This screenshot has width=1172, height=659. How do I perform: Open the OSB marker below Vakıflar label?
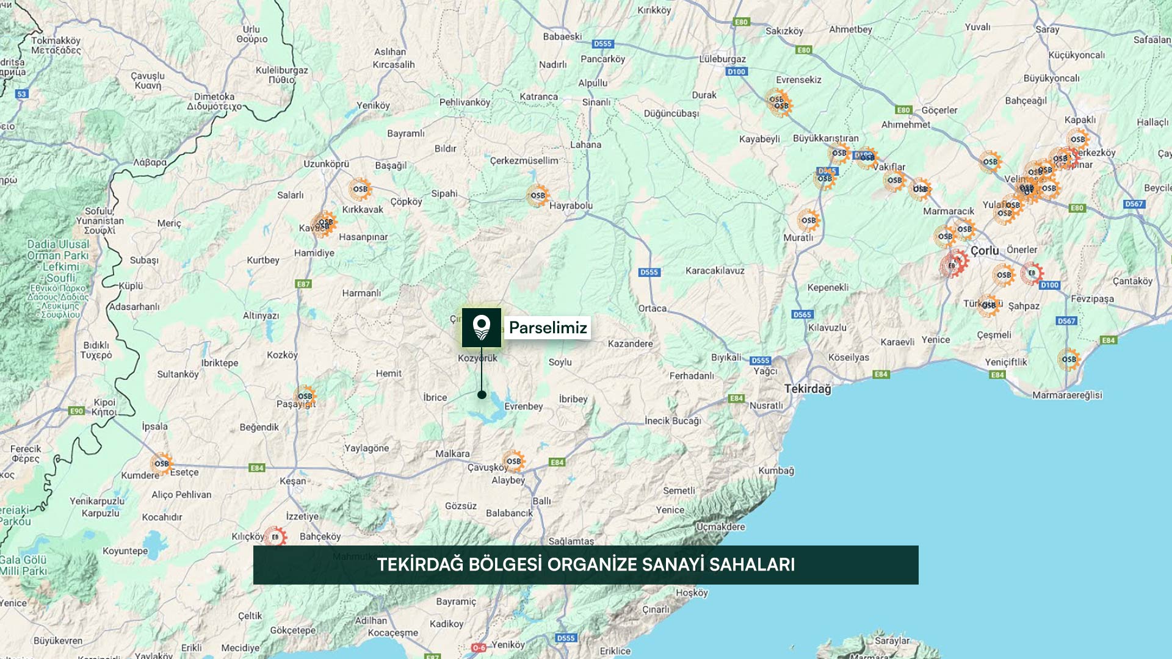[895, 181]
